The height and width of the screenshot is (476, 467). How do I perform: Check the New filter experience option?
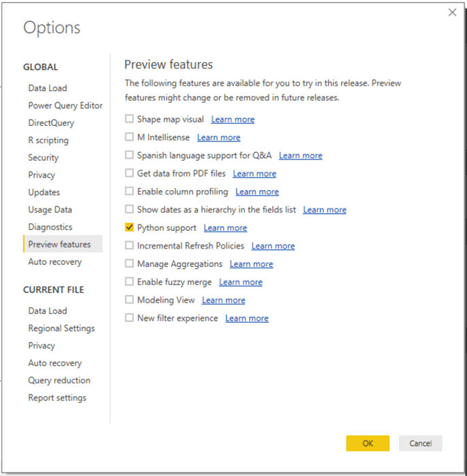(129, 318)
